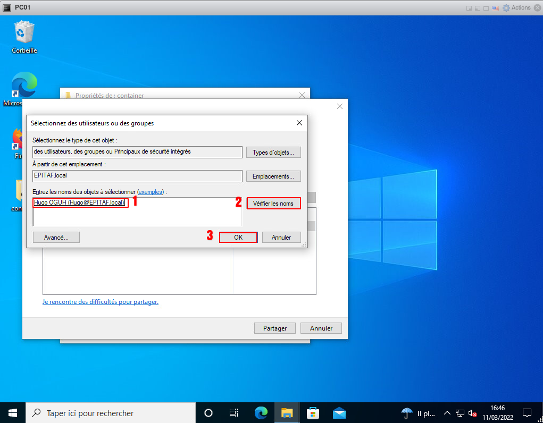Click the sharing difficulties help link
The width and height of the screenshot is (543, 423).
[101, 302]
